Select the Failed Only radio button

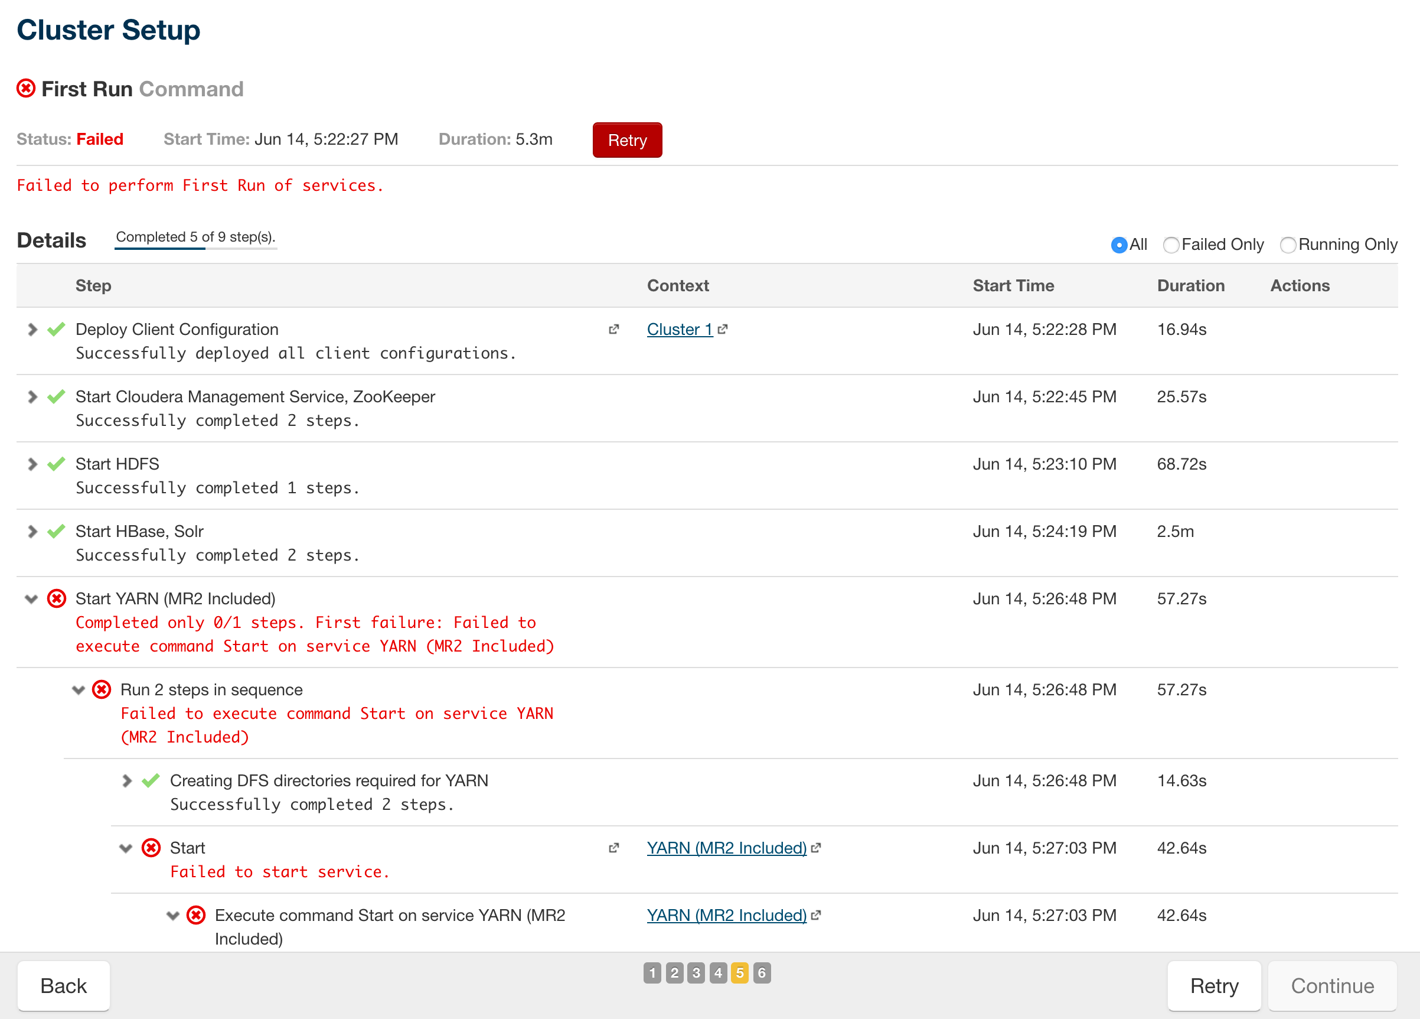[x=1170, y=245]
